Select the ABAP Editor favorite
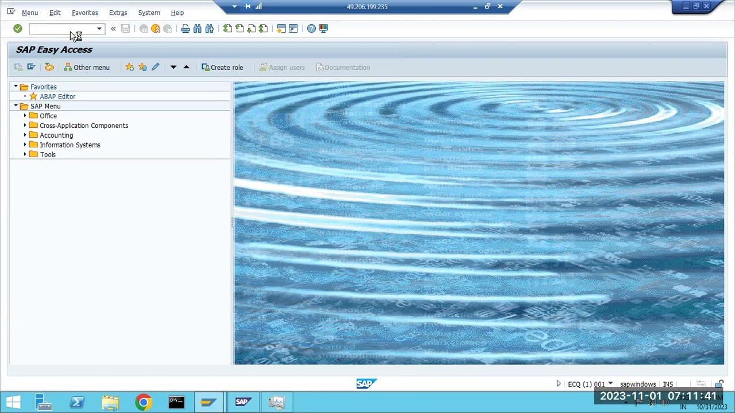Screen dimensions: 735x413 (57, 97)
